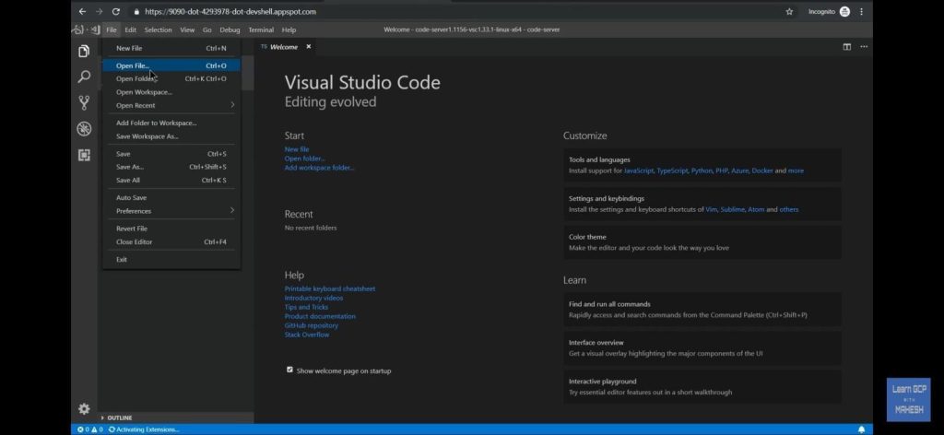
Task: Click the New file link under Start
Action: [297, 149]
